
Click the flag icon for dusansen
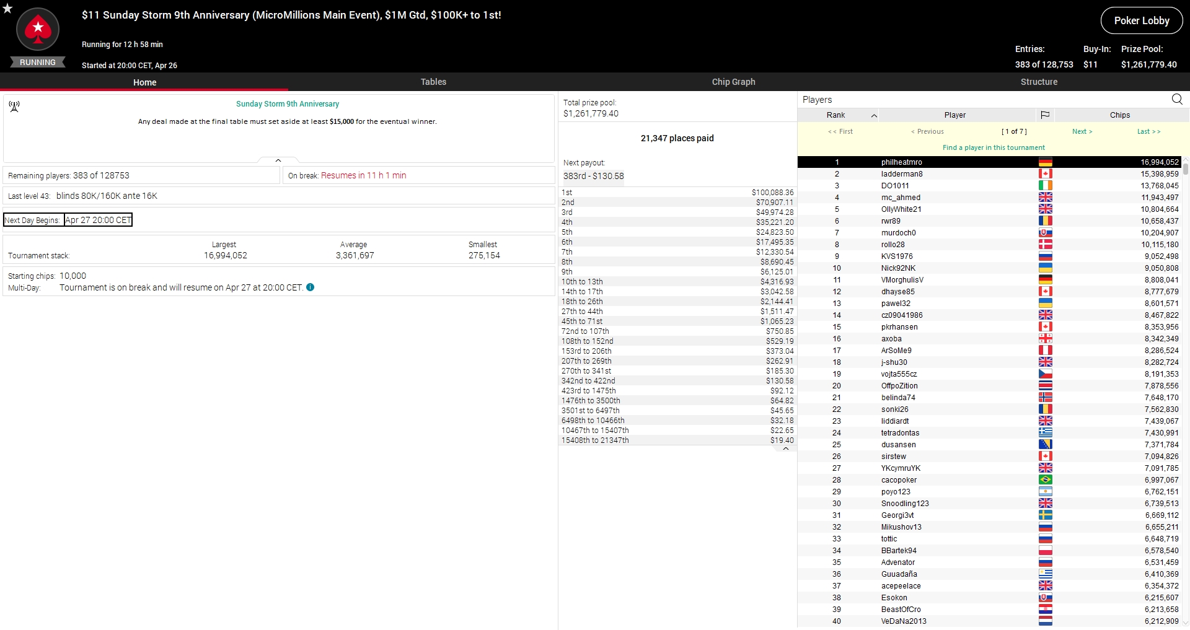[x=1045, y=445]
